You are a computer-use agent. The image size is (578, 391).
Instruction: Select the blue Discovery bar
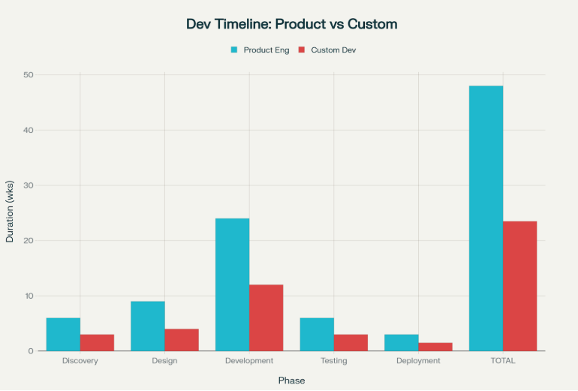click(63, 335)
